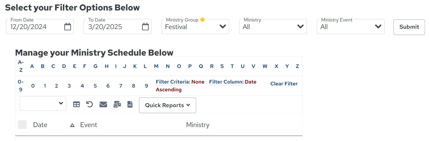The height and width of the screenshot is (141, 429).
Task: Sort by the Date column header
Action: pyautogui.click(x=40, y=125)
